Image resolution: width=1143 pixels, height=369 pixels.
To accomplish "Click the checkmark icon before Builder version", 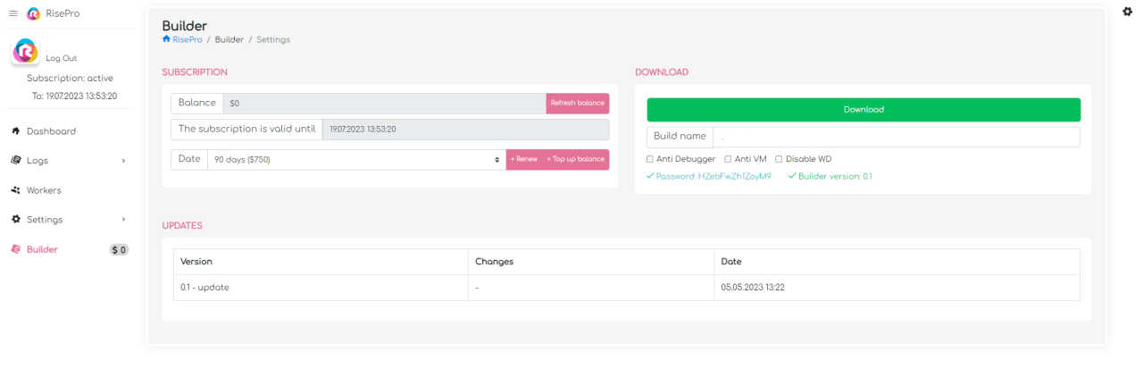I will click(792, 176).
